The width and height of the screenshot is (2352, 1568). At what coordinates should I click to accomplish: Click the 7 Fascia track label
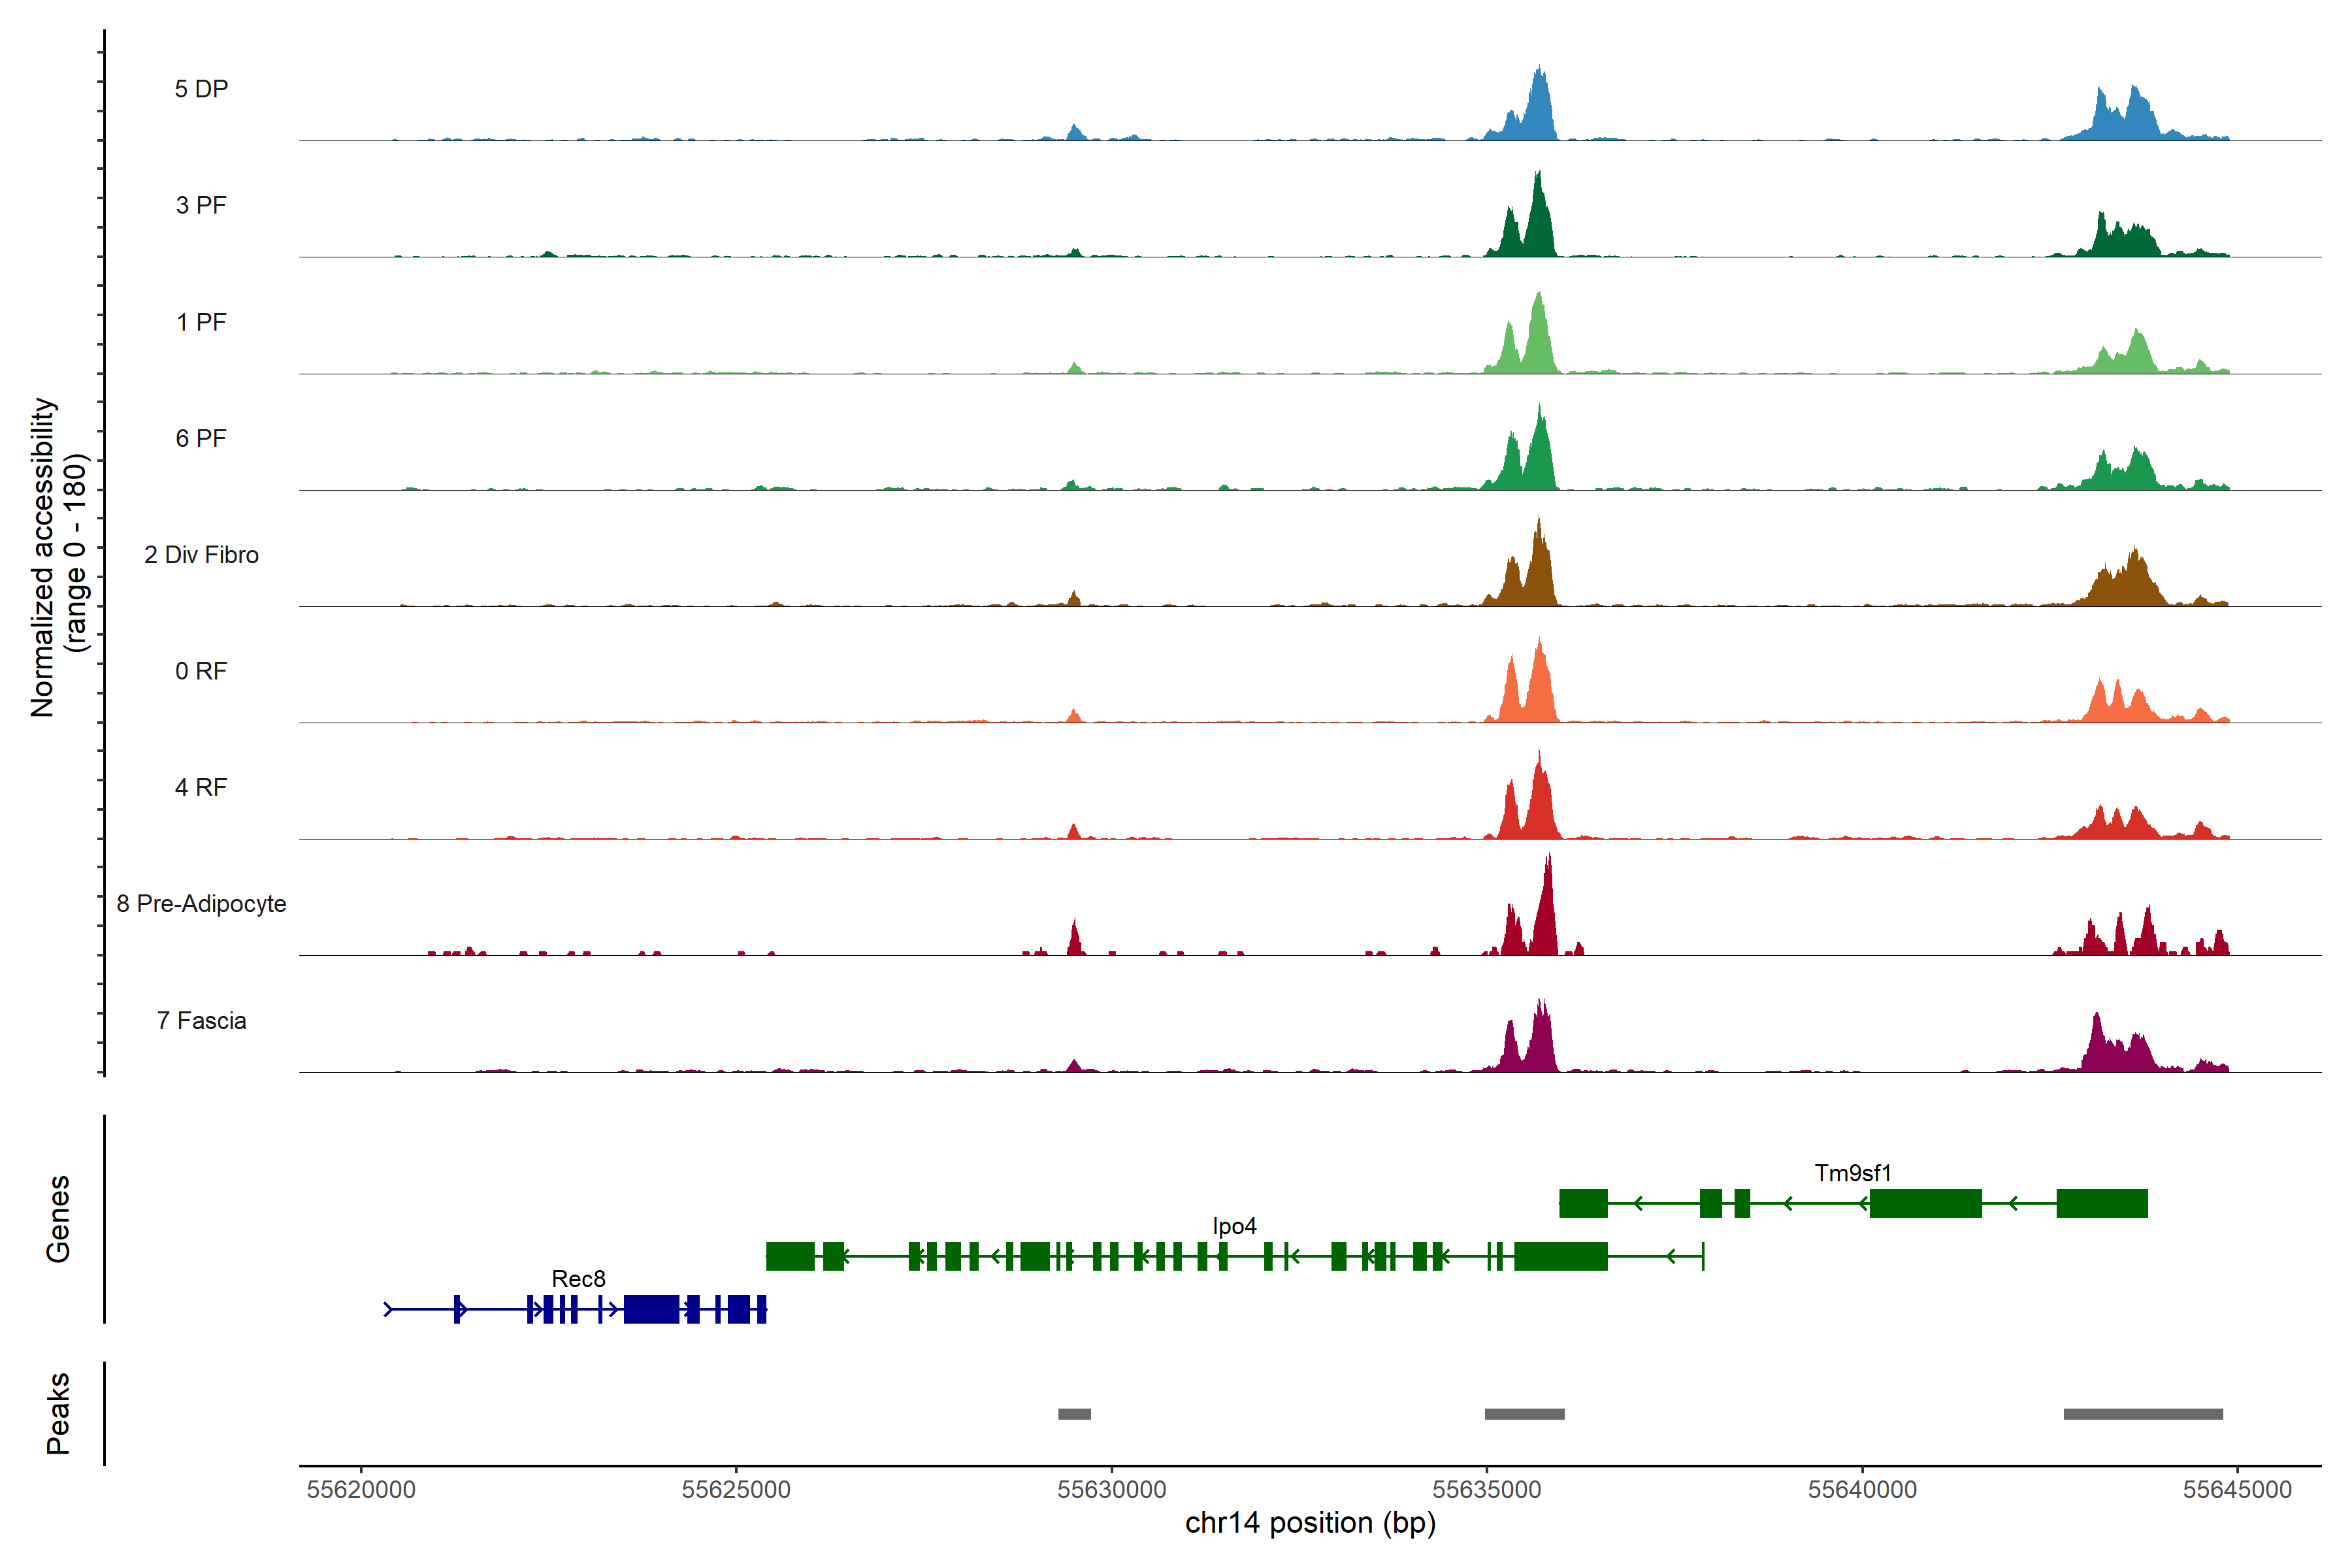tap(201, 1021)
